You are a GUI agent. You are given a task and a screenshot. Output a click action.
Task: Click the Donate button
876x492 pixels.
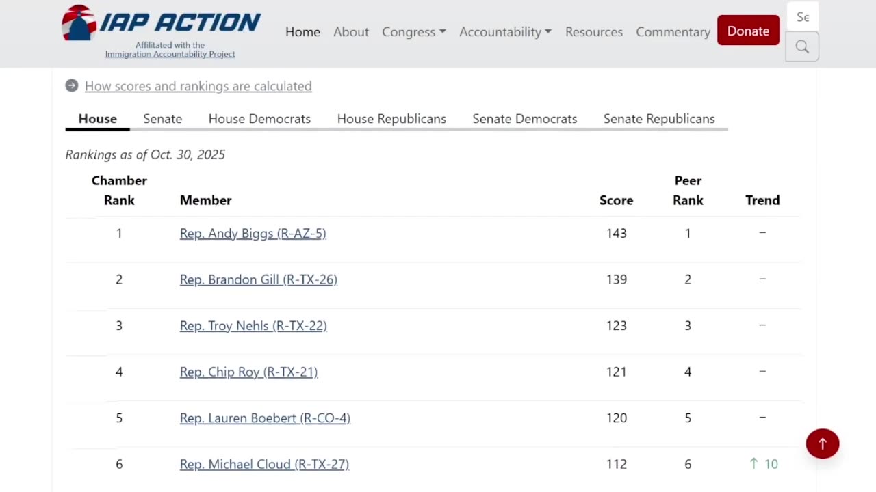click(x=748, y=31)
